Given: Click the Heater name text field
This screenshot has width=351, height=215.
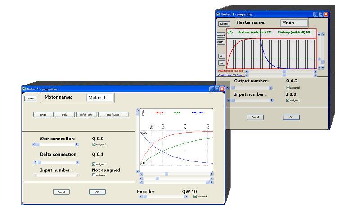Looking at the screenshot, I should point(295,23).
